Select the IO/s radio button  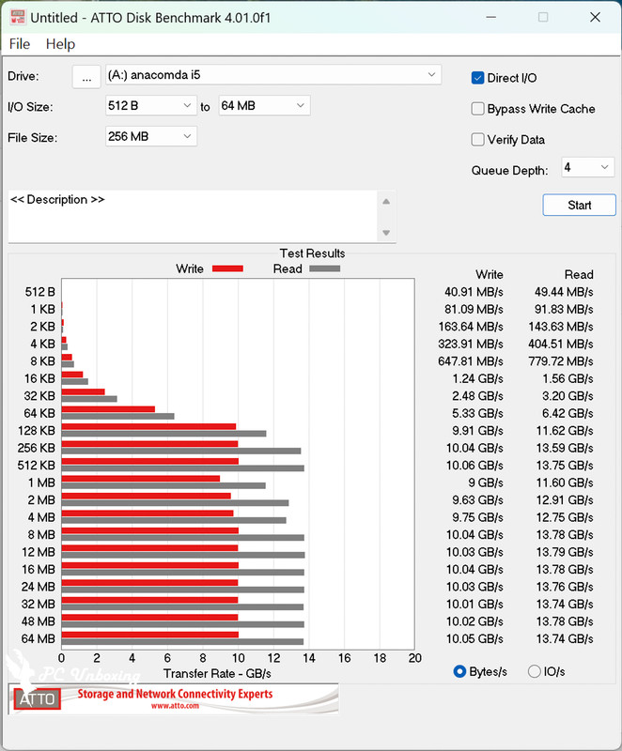tap(535, 671)
